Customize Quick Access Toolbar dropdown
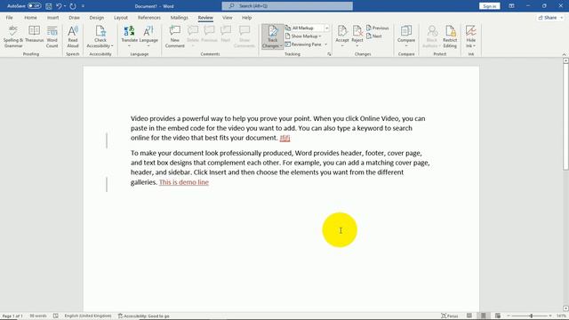This screenshot has height=320, width=569. click(83, 6)
